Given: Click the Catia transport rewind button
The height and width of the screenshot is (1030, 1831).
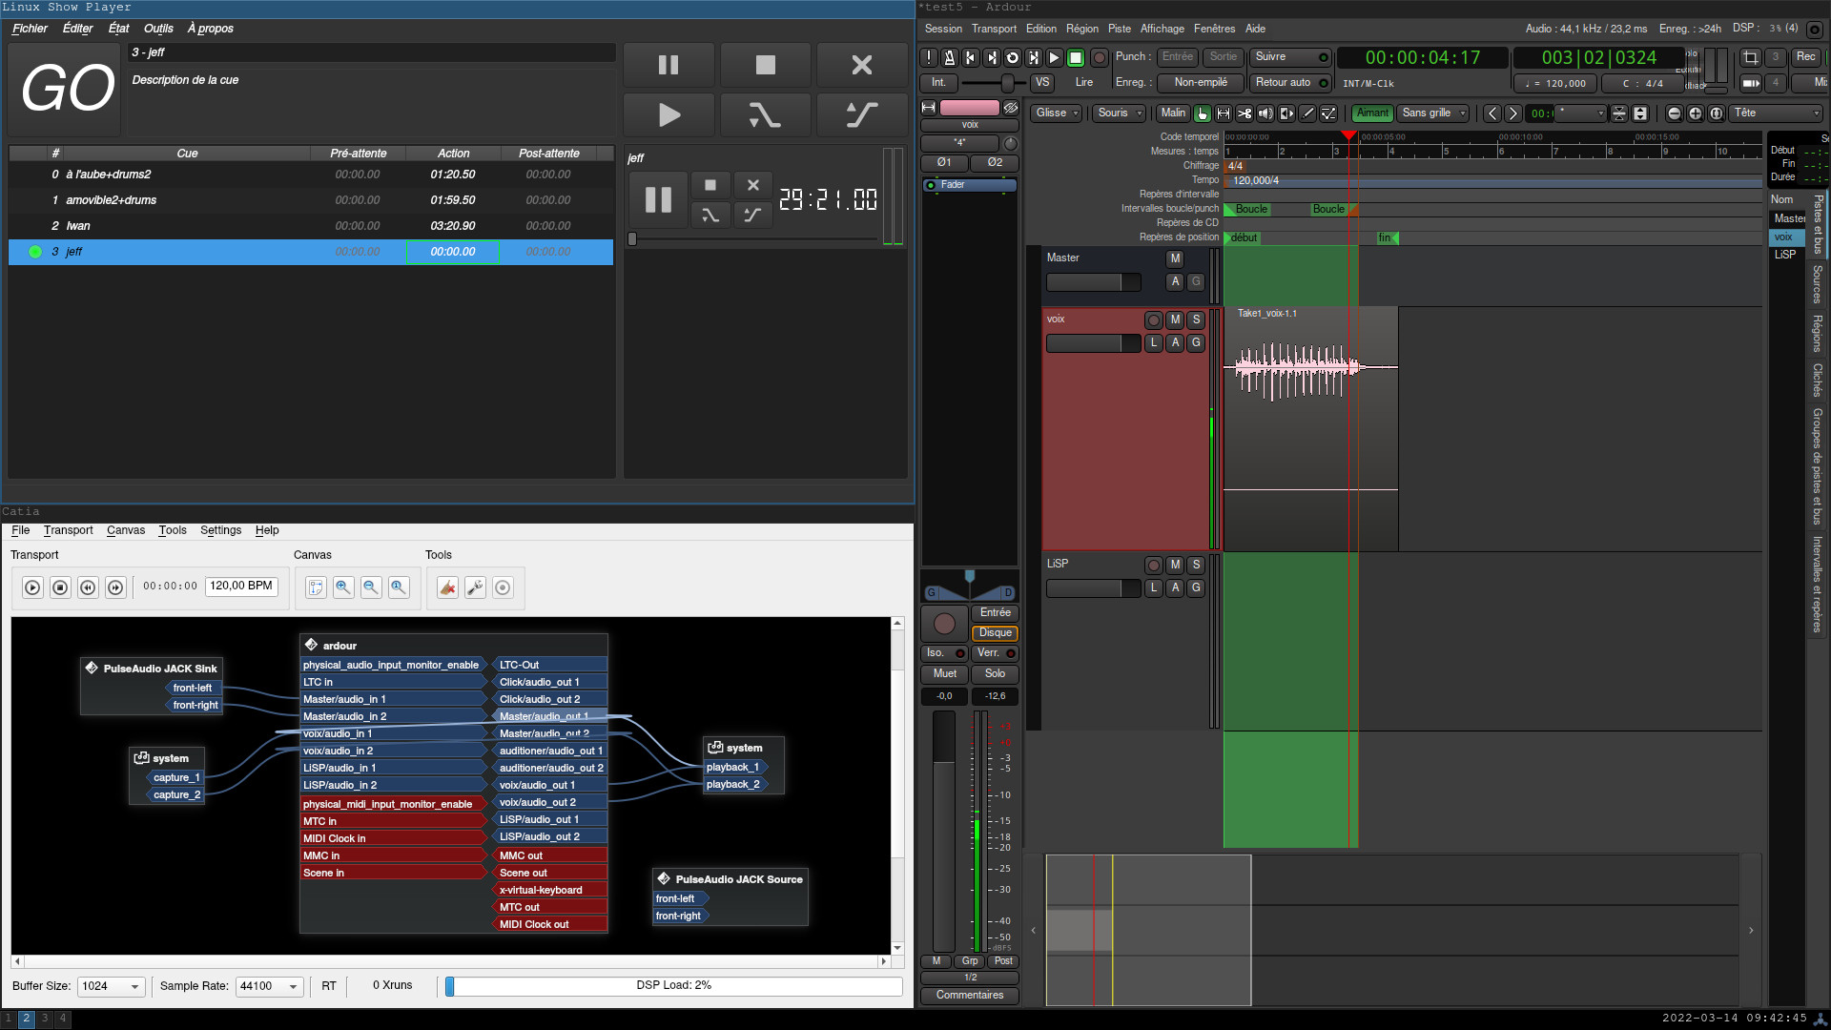Looking at the screenshot, I should tap(88, 587).
